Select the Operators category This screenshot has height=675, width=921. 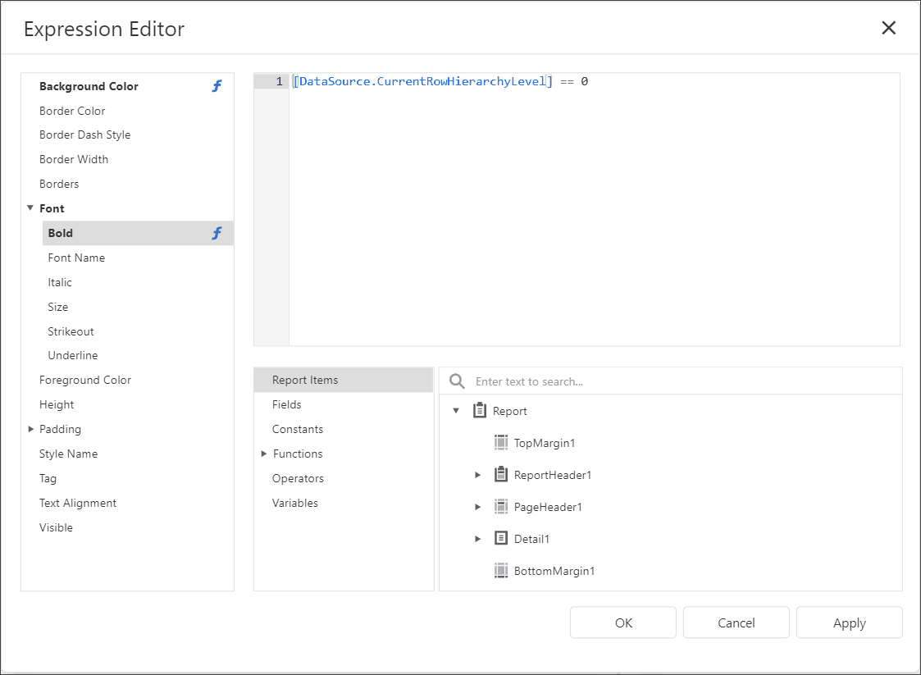click(x=298, y=478)
